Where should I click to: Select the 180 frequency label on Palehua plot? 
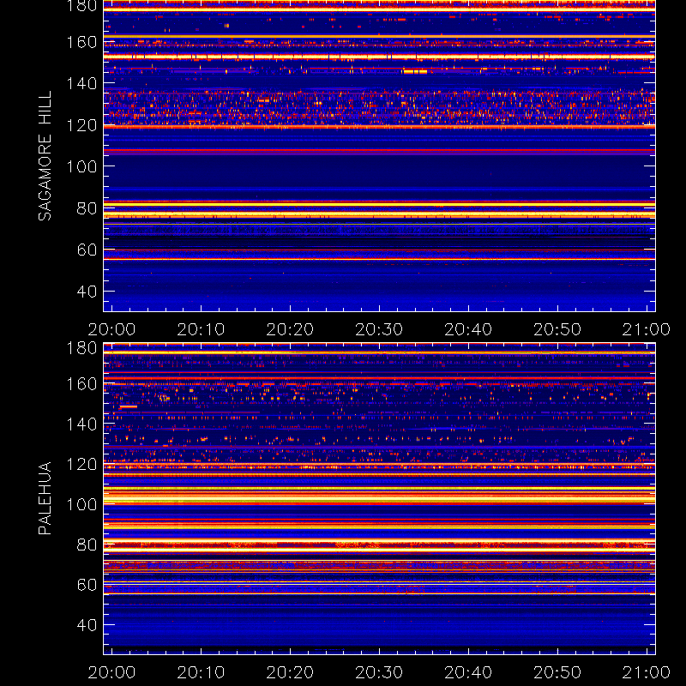click(x=81, y=348)
